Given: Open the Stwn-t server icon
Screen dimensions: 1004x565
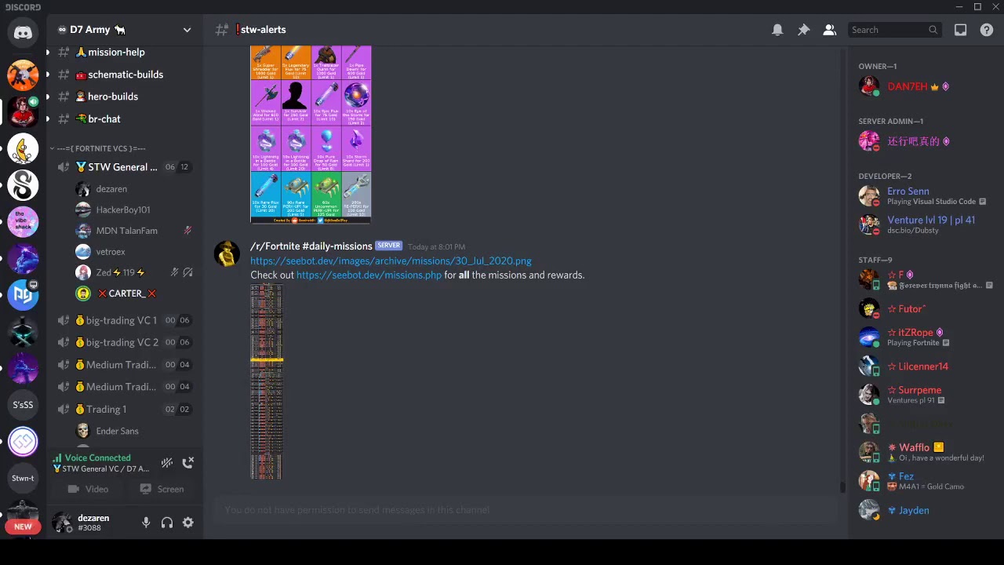Looking at the screenshot, I should pos(23,478).
